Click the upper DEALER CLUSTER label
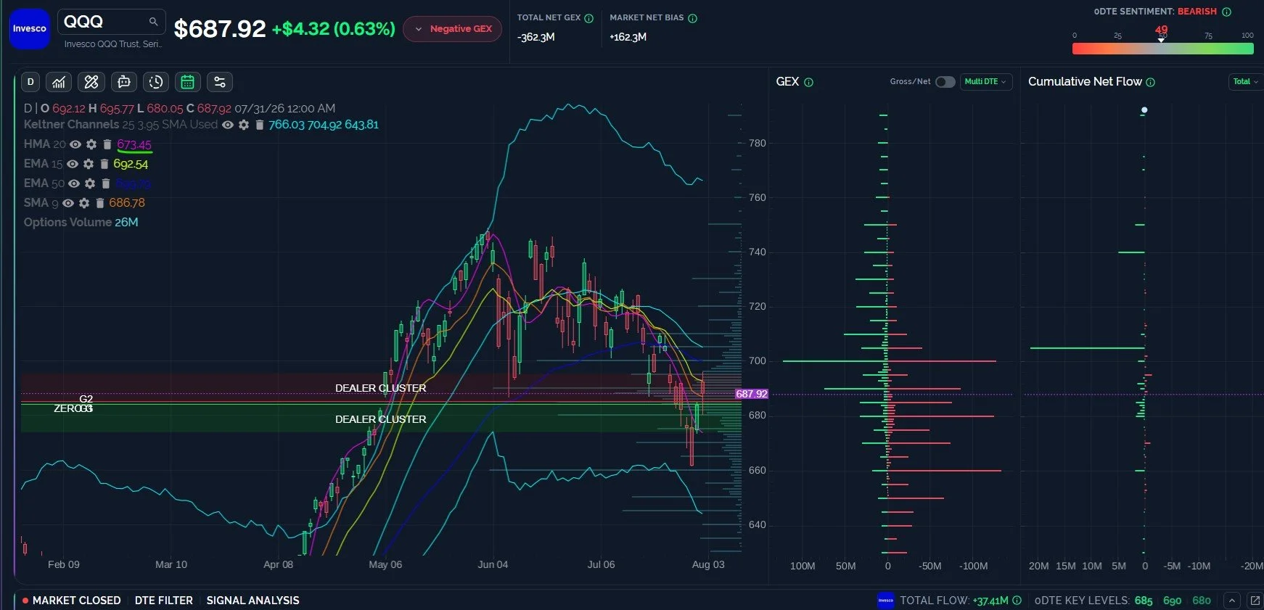 tap(381, 388)
